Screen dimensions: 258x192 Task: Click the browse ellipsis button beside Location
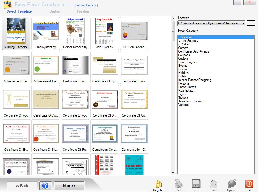coord(251,23)
